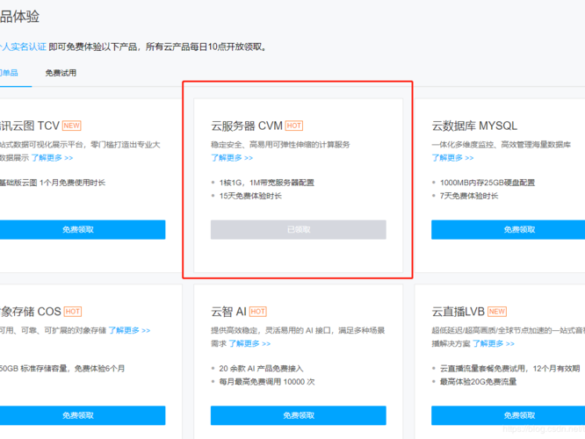Screen dimensions: 585x439
Task: Click the NEW badge beside 云直播LVB
Action: [497, 312]
